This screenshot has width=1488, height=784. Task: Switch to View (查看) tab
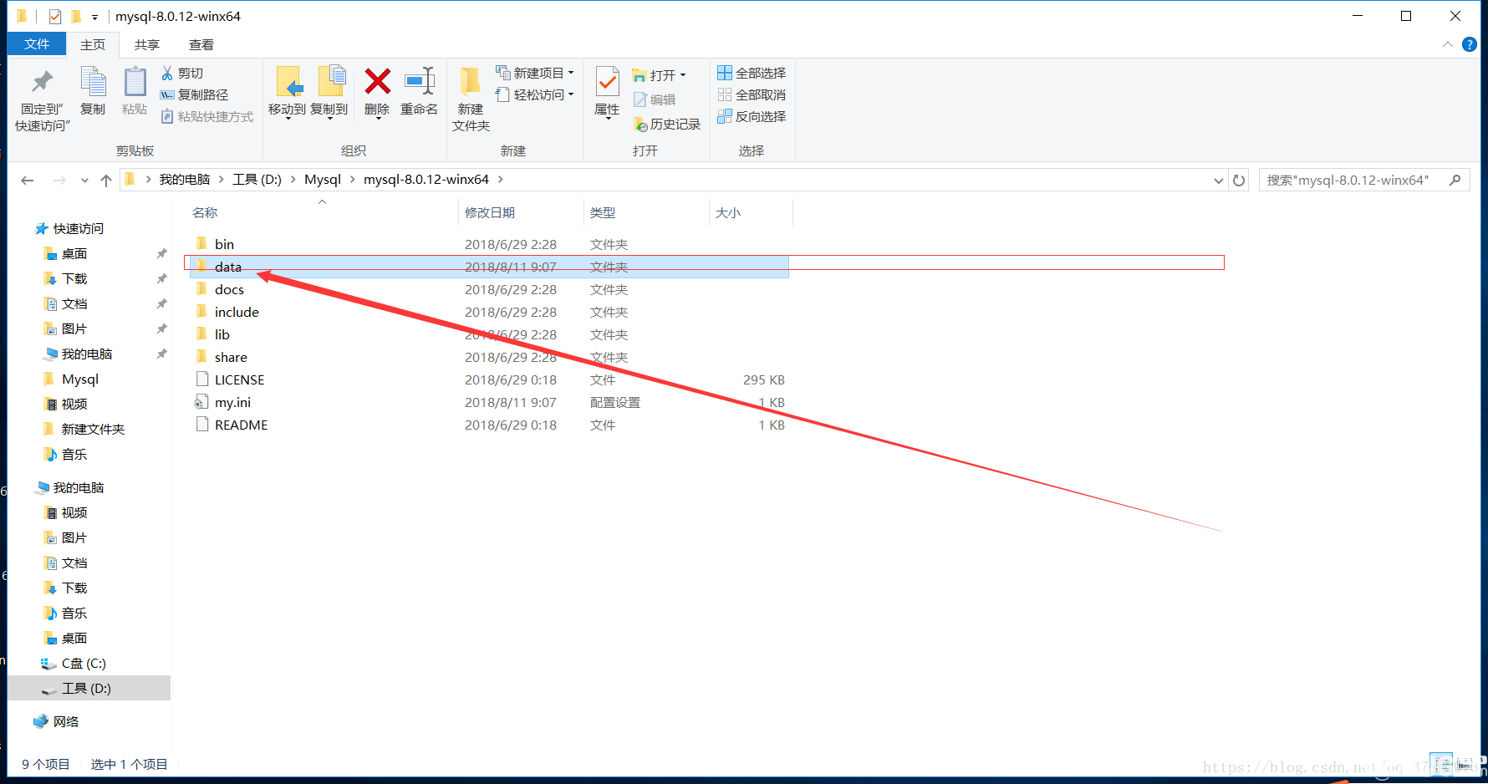click(201, 45)
